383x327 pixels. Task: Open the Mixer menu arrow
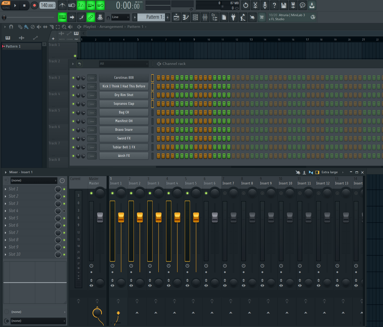[x=6, y=172]
